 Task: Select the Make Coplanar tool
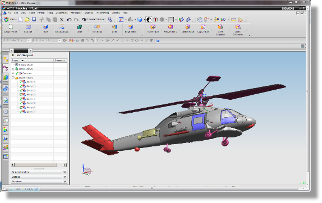220,30
